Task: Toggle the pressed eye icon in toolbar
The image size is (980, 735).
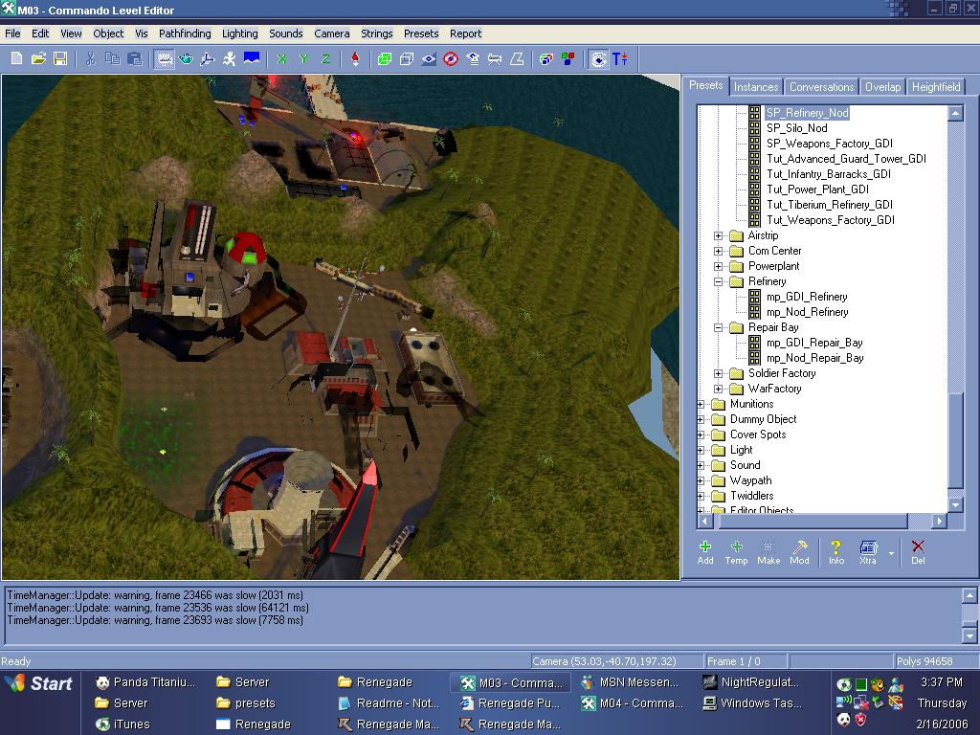Action: (598, 59)
